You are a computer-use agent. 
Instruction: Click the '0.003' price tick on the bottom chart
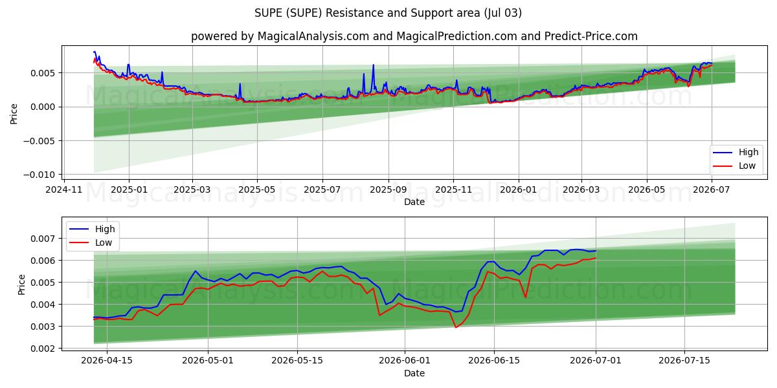[x=44, y=327]
